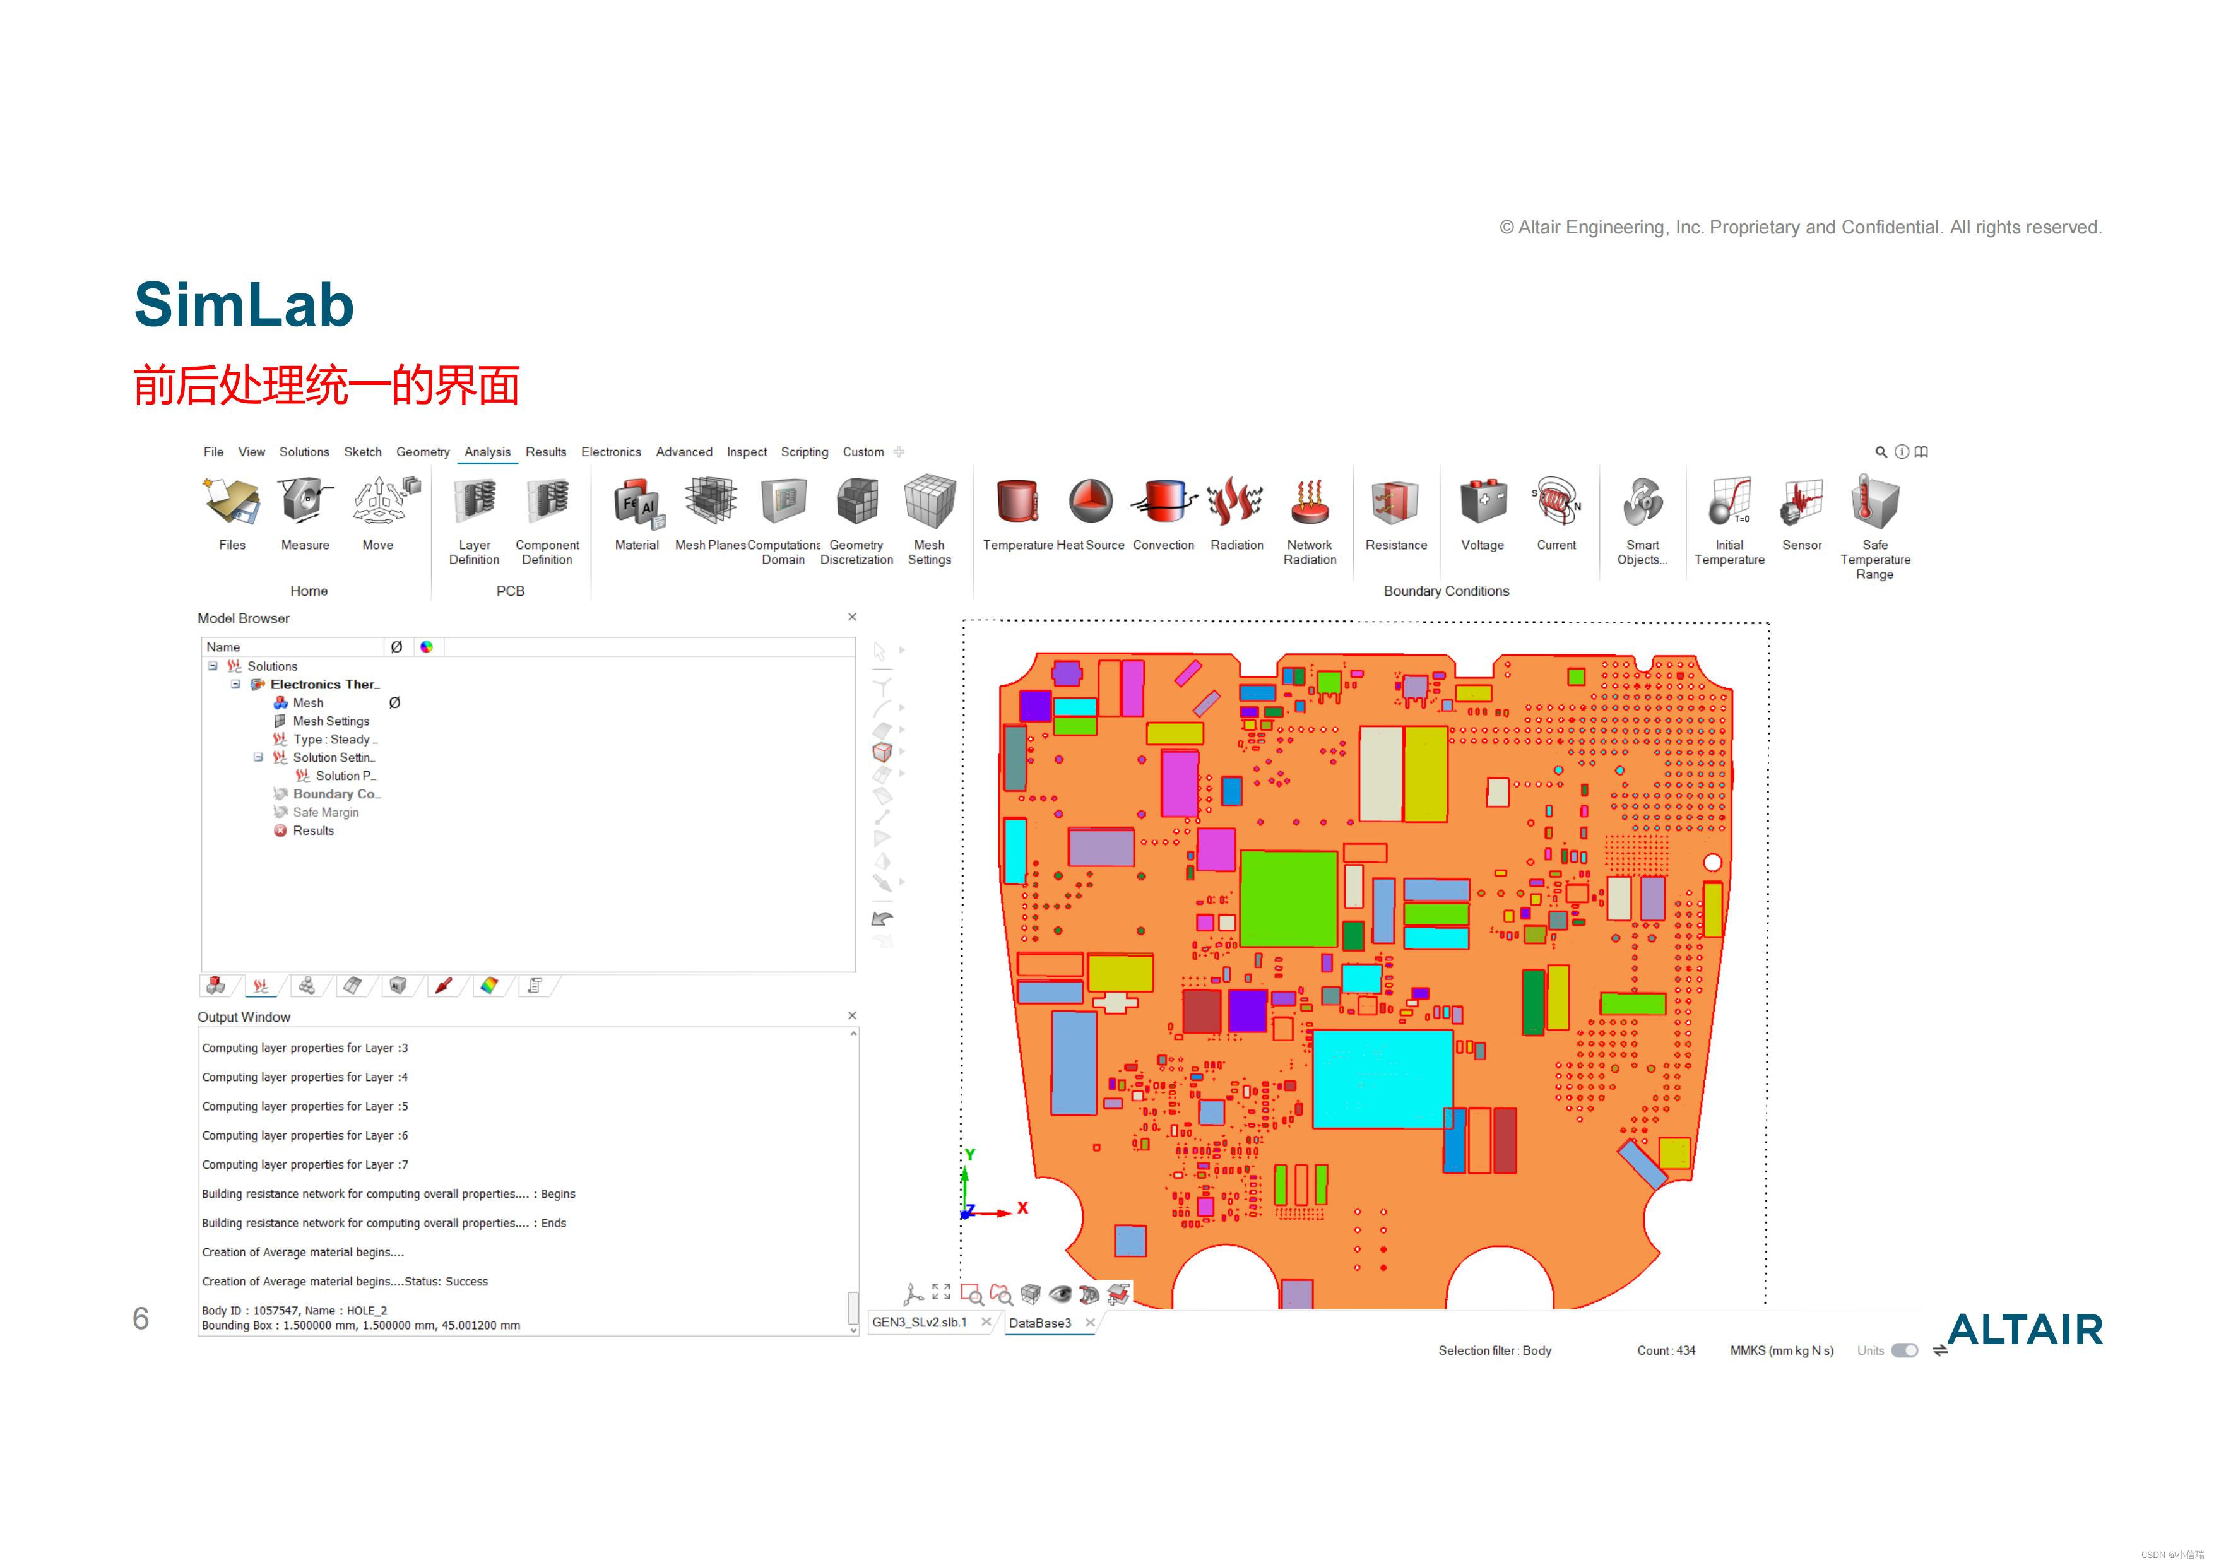Switch to GEN3_SLv2.slb.1 document tab
Image resolution: width=2214 pixels, height=1565 pixels.
click(920, 1322)
